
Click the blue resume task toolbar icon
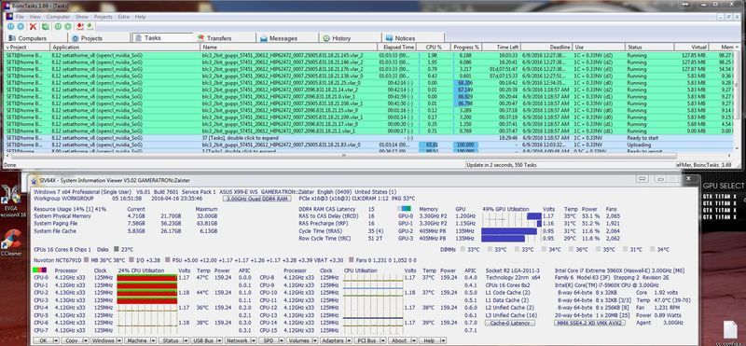pos(21,27)
